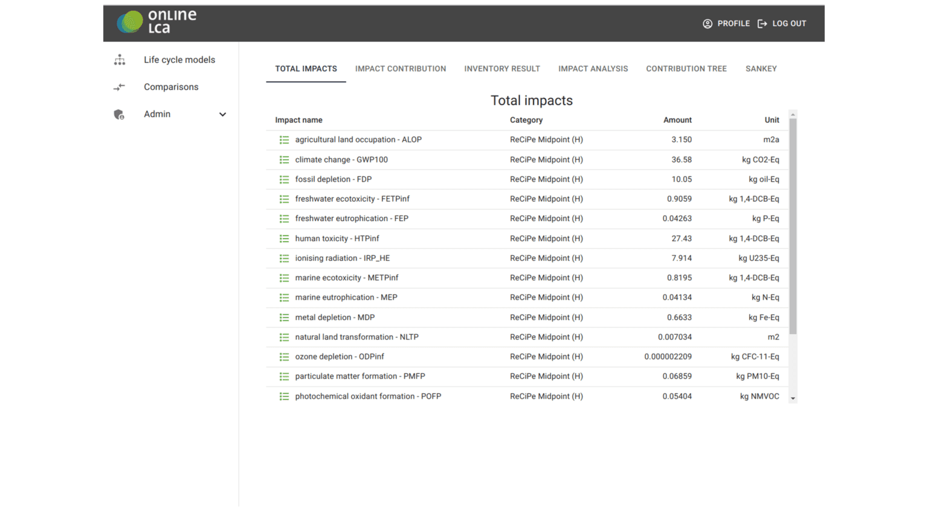Click the Online LCA logo
The image size is (928, 511).
(x=157, y=22)
